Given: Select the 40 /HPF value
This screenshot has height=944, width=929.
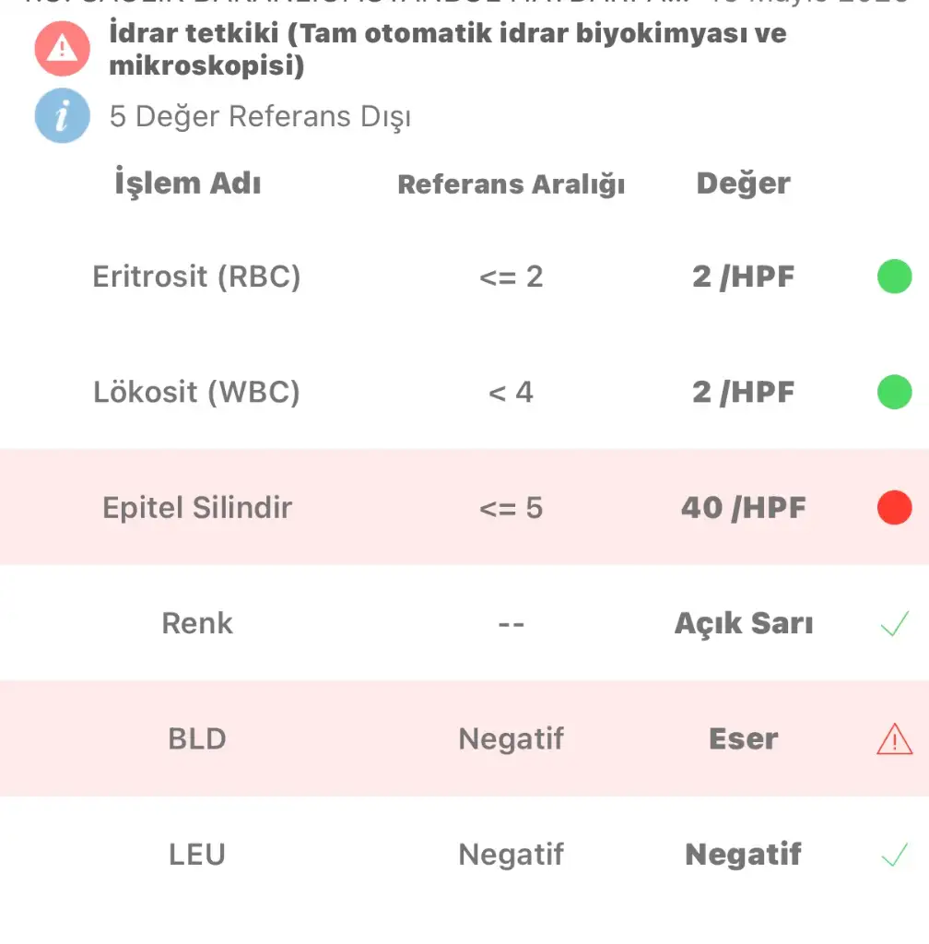Looking at the screenshot, I should click(x=743, y=508).
